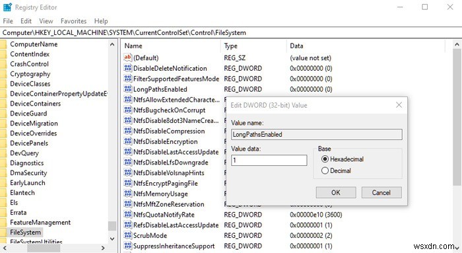This screenshot has height=253, width=462.
Task: Open the Edit menu
Action: click(26, 21)
